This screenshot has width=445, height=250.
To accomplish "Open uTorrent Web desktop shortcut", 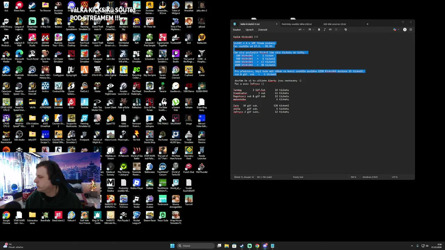I will point(176,103).
